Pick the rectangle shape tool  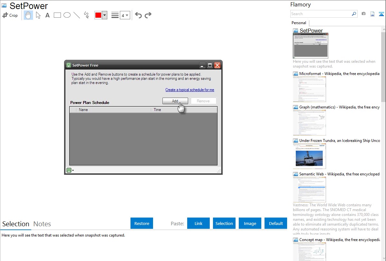pyautogui.click(x=57, y=15)
